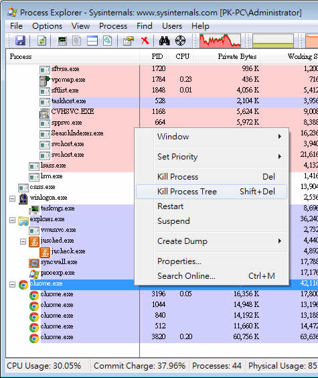Choose Properties... in context menu
This screenshot has width=318, height=378.
(212, 261)
